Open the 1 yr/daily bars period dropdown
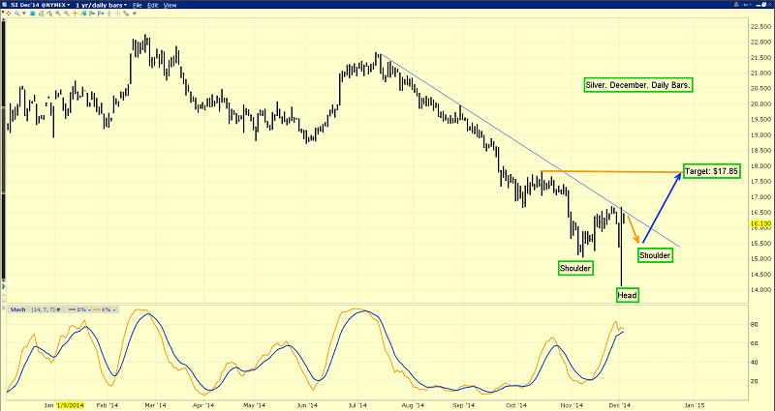Image resolution: width=775 pixels, height=411 pixels. [x=102, y=5]
